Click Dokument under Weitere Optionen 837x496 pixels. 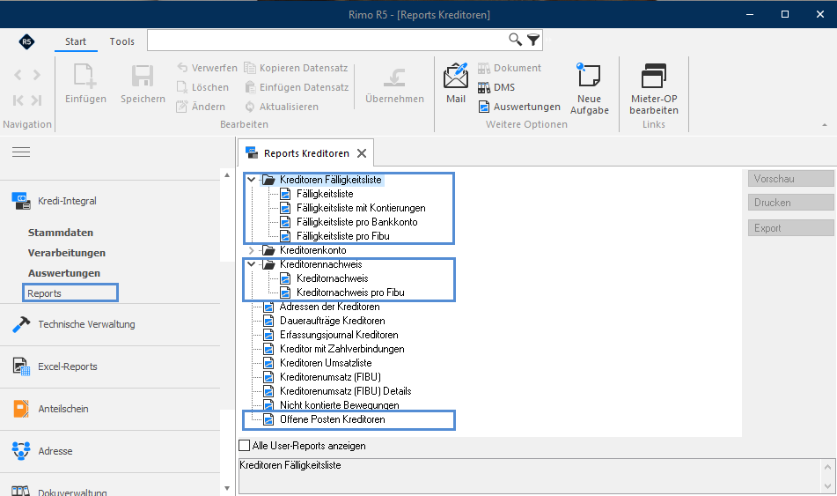pyautogui.click(x=510, y=68)
